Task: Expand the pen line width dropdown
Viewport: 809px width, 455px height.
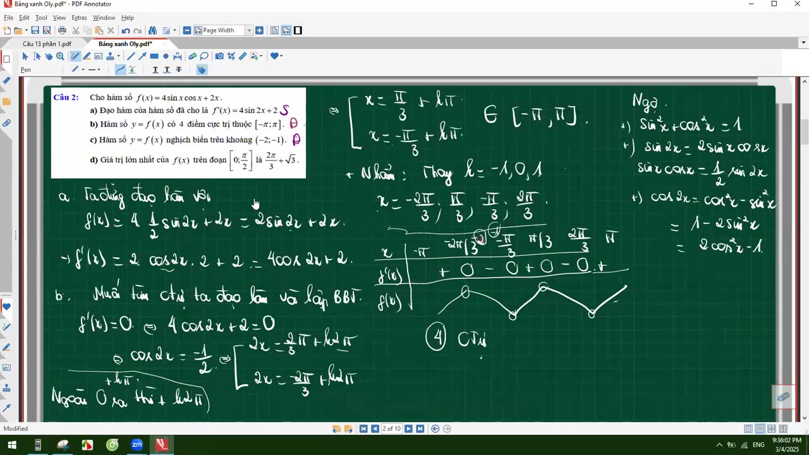Action: pyautogui.click(x=99, y=70)
